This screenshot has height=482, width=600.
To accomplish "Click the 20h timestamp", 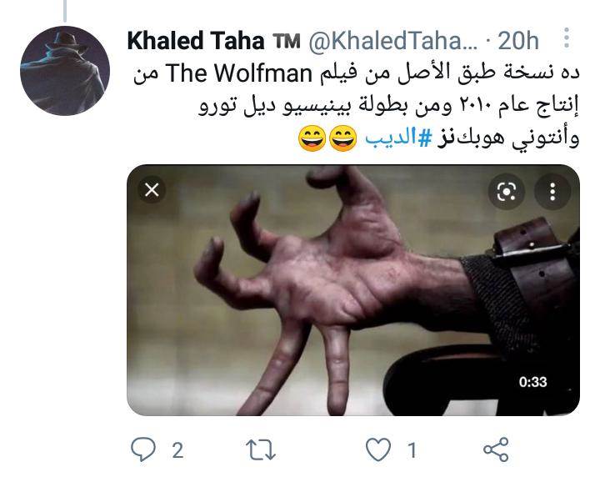I will (518, 41).
